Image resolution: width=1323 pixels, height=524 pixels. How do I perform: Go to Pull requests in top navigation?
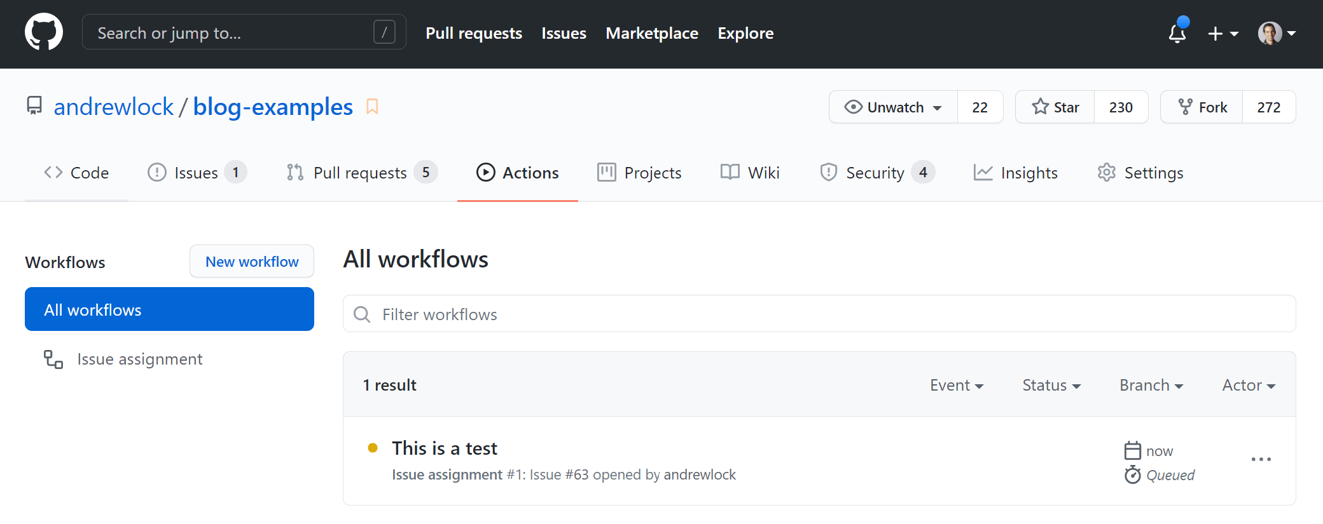point(474,33)
